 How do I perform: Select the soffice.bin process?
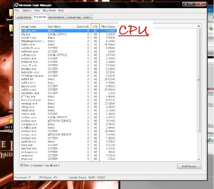coord(68,79)
